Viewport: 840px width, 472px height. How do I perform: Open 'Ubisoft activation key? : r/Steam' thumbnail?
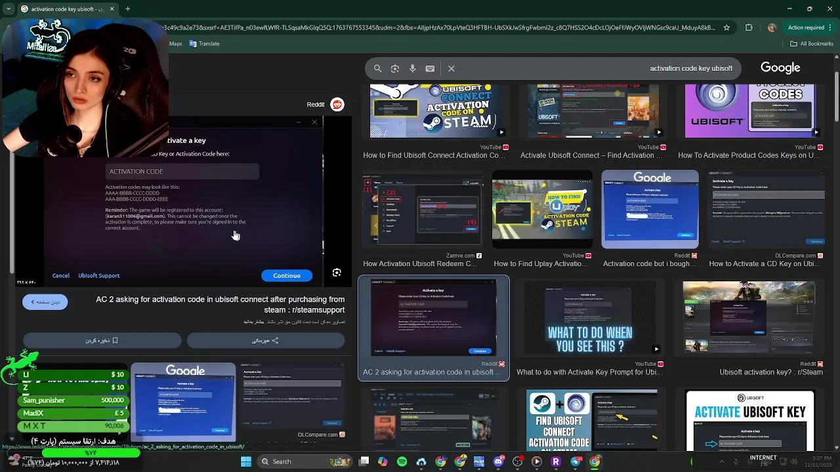(749, 318)
